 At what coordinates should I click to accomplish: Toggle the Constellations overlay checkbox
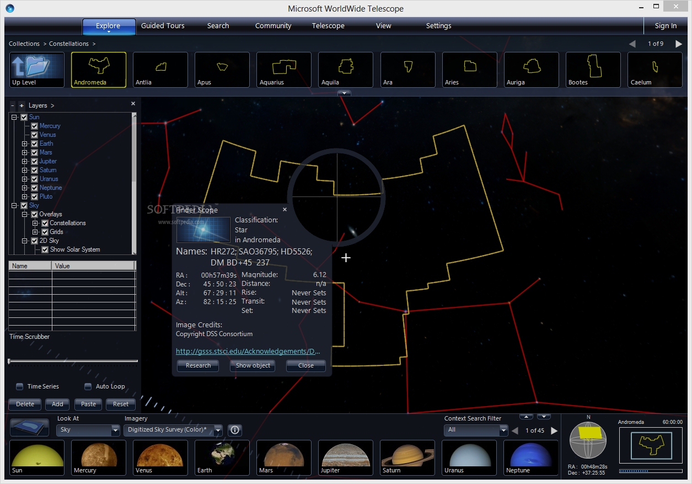[45, 223]
